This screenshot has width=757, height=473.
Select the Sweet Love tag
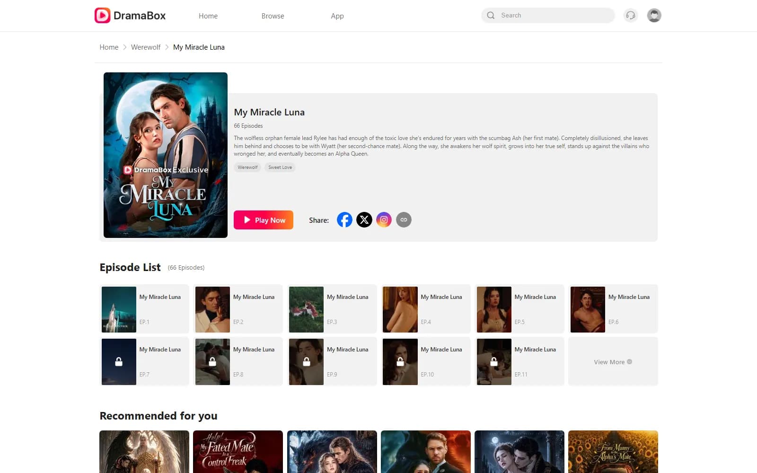280,167
